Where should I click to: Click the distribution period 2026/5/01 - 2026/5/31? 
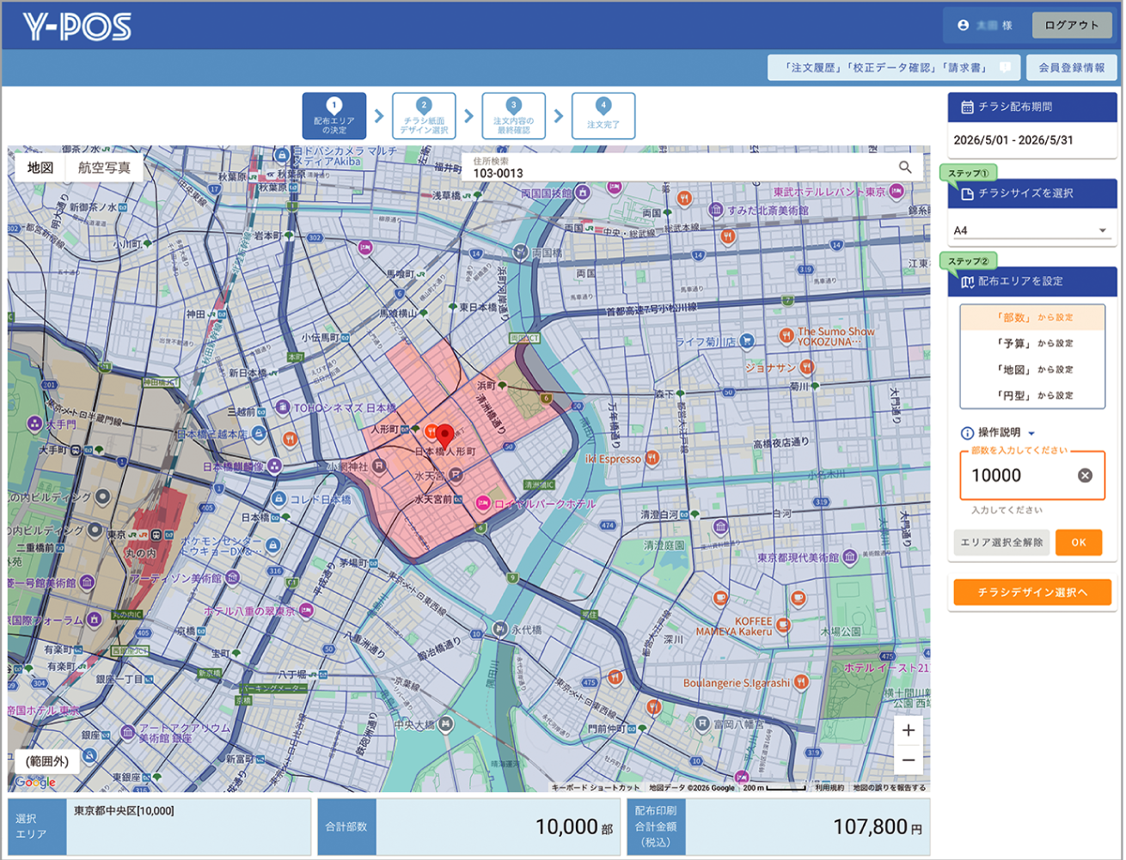[x=1013, y=140]
